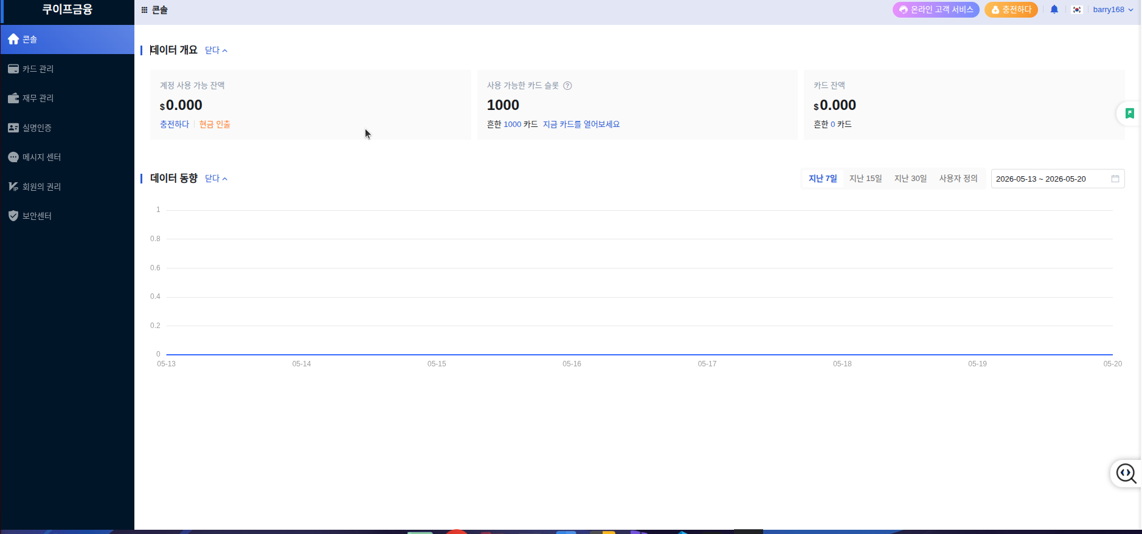Image resolution: width=1142 pixels, height=534 pixels.
Task: Click the 충전하다 link under account balance
Action: [x=175, y=124]
